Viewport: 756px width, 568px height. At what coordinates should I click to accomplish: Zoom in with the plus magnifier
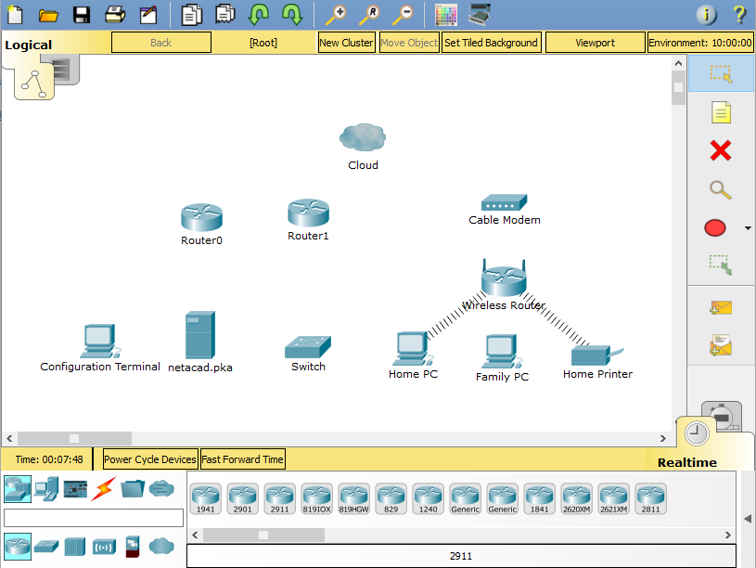pyautogui.click(x=336, y=15)
